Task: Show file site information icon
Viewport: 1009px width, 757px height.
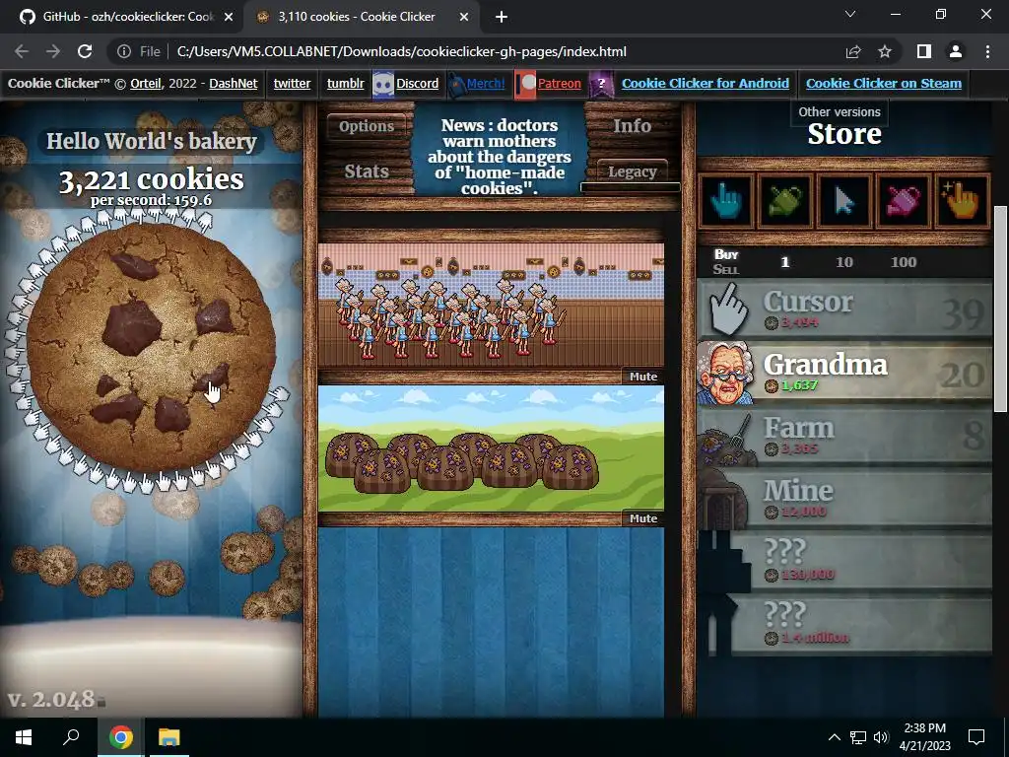Action: pyautogui.click(x=124, y=51)
